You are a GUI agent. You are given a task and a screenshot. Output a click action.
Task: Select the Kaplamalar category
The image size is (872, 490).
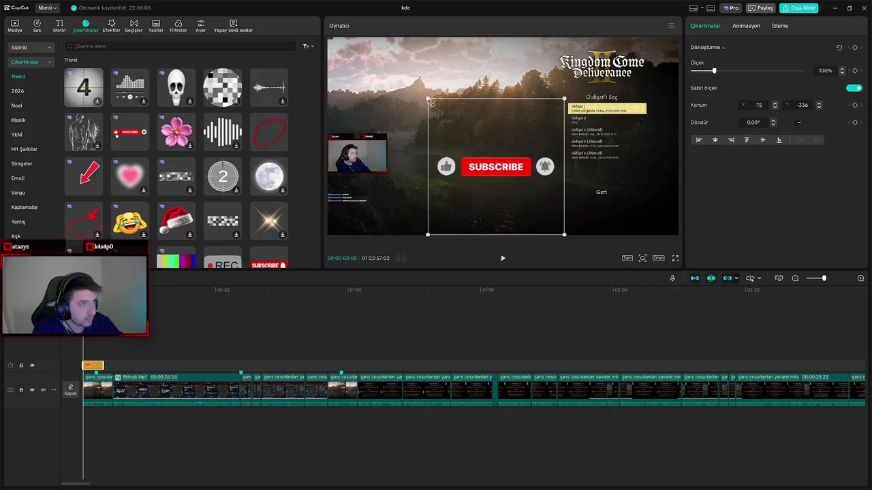[x=25, y=207]
